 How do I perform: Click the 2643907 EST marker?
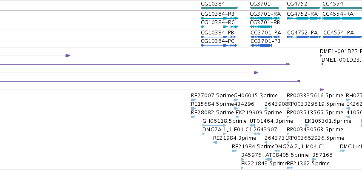click(x=257, y=134)
